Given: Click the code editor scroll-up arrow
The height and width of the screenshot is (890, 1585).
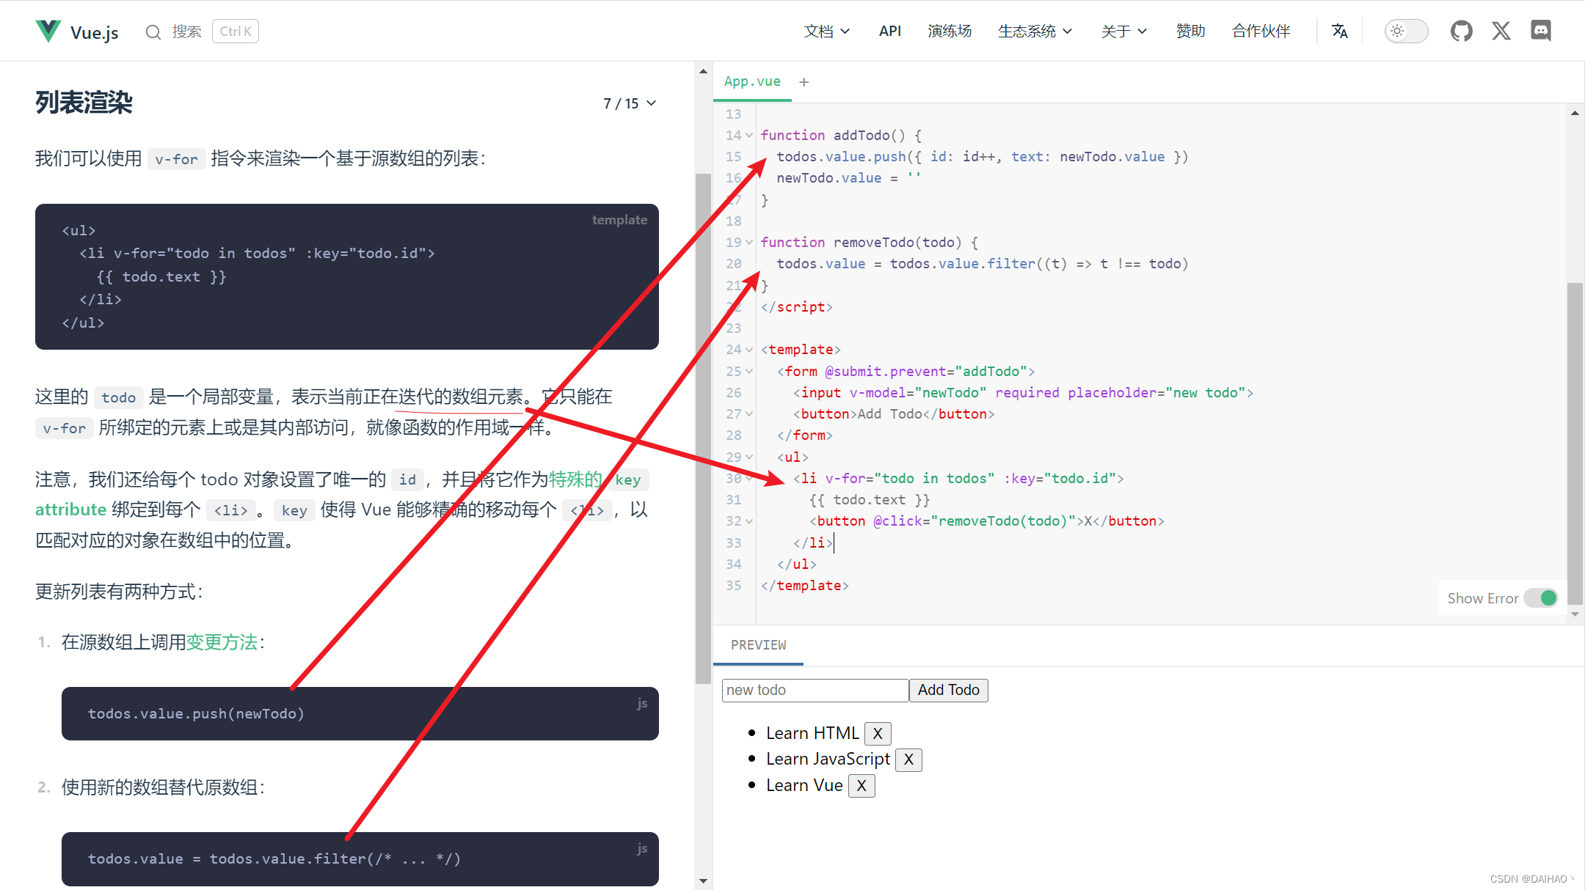Looking at the screenshot, I should click(x=1575, y=113).
